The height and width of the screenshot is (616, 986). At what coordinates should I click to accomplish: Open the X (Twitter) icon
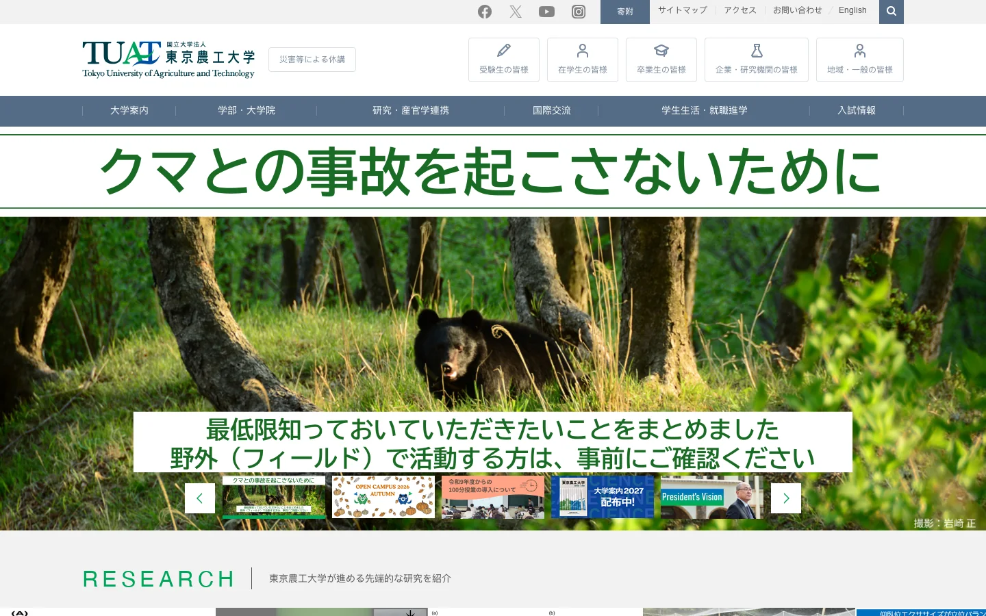pyautogui.click(x=516, y=12)
